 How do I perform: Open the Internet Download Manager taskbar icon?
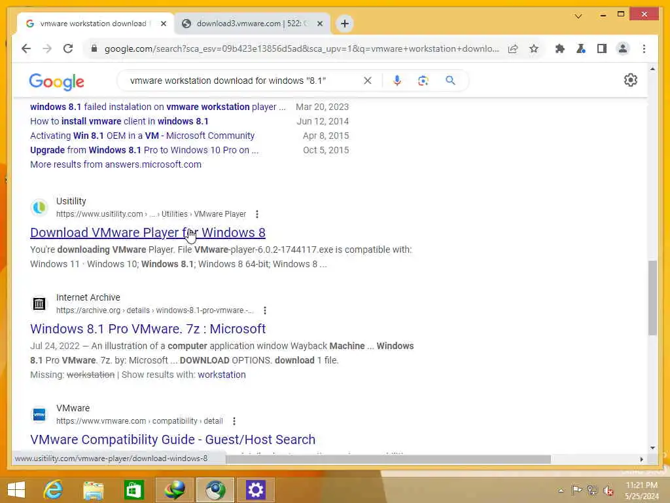(174, 490)
